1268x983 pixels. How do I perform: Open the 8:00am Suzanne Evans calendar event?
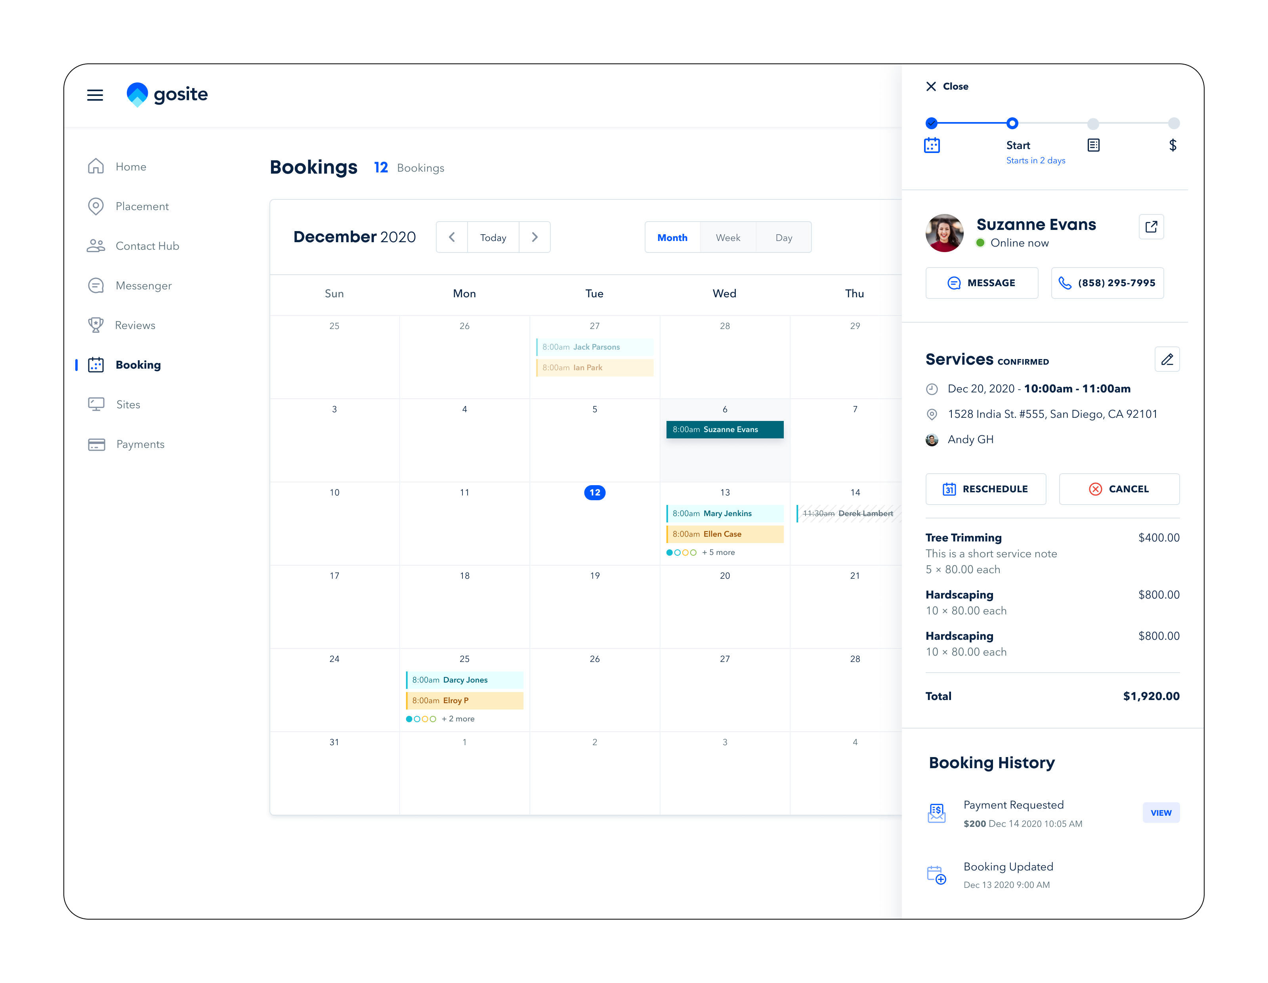tap(725, 430)
